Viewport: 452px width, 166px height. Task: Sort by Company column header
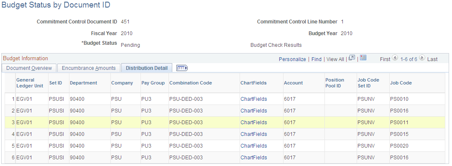click(x=122, y=83)
